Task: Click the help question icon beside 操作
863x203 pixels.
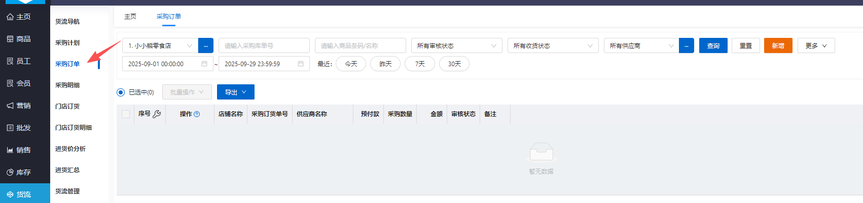Action: (x=197, y=114)
